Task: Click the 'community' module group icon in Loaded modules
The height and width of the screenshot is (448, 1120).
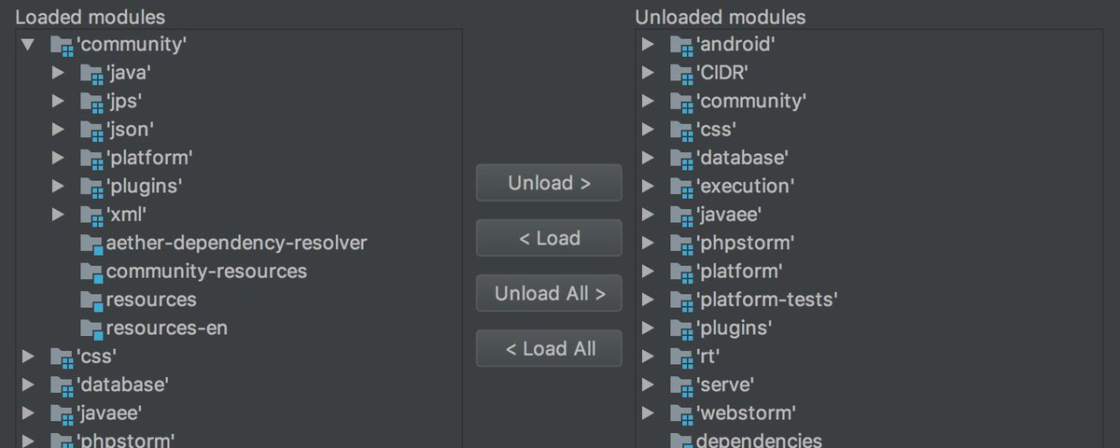Action: (62, 45)
